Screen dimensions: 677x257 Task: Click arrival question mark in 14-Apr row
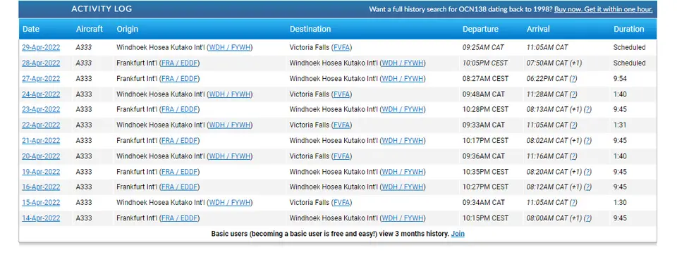[587, 218]
